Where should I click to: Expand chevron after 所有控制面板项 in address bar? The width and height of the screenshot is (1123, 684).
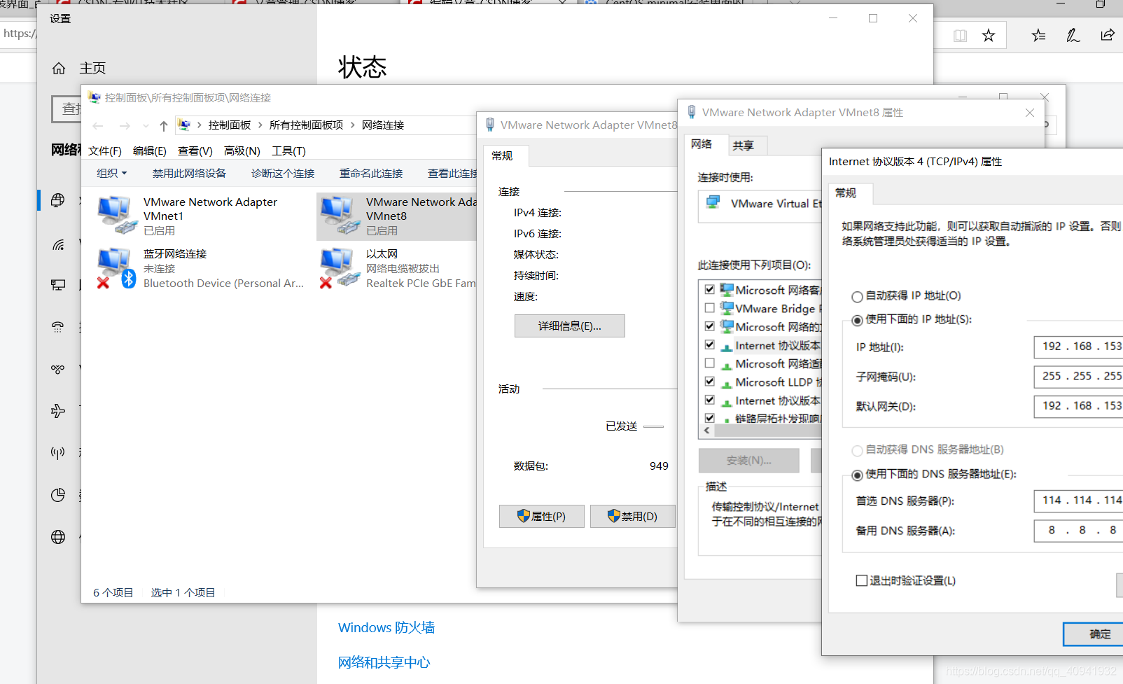tap(353, 125)
